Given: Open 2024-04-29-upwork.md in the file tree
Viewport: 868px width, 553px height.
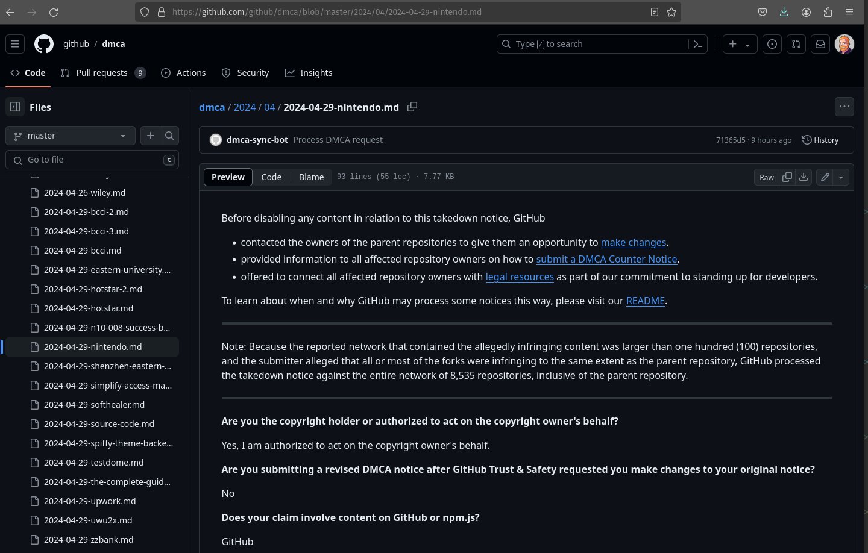Looking at the screenshot, I should pos(90,501).
